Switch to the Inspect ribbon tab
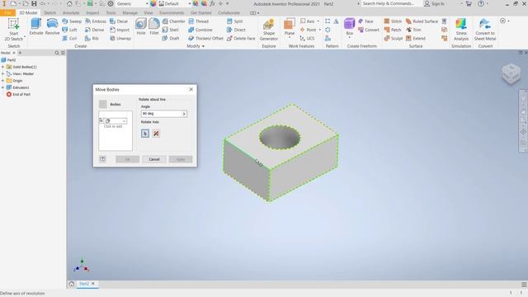528x297 pixels. point(92,13)
